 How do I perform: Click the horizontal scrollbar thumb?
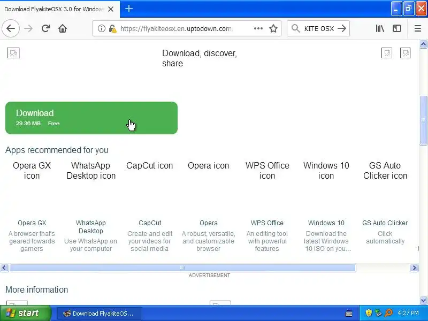point(182,268)
